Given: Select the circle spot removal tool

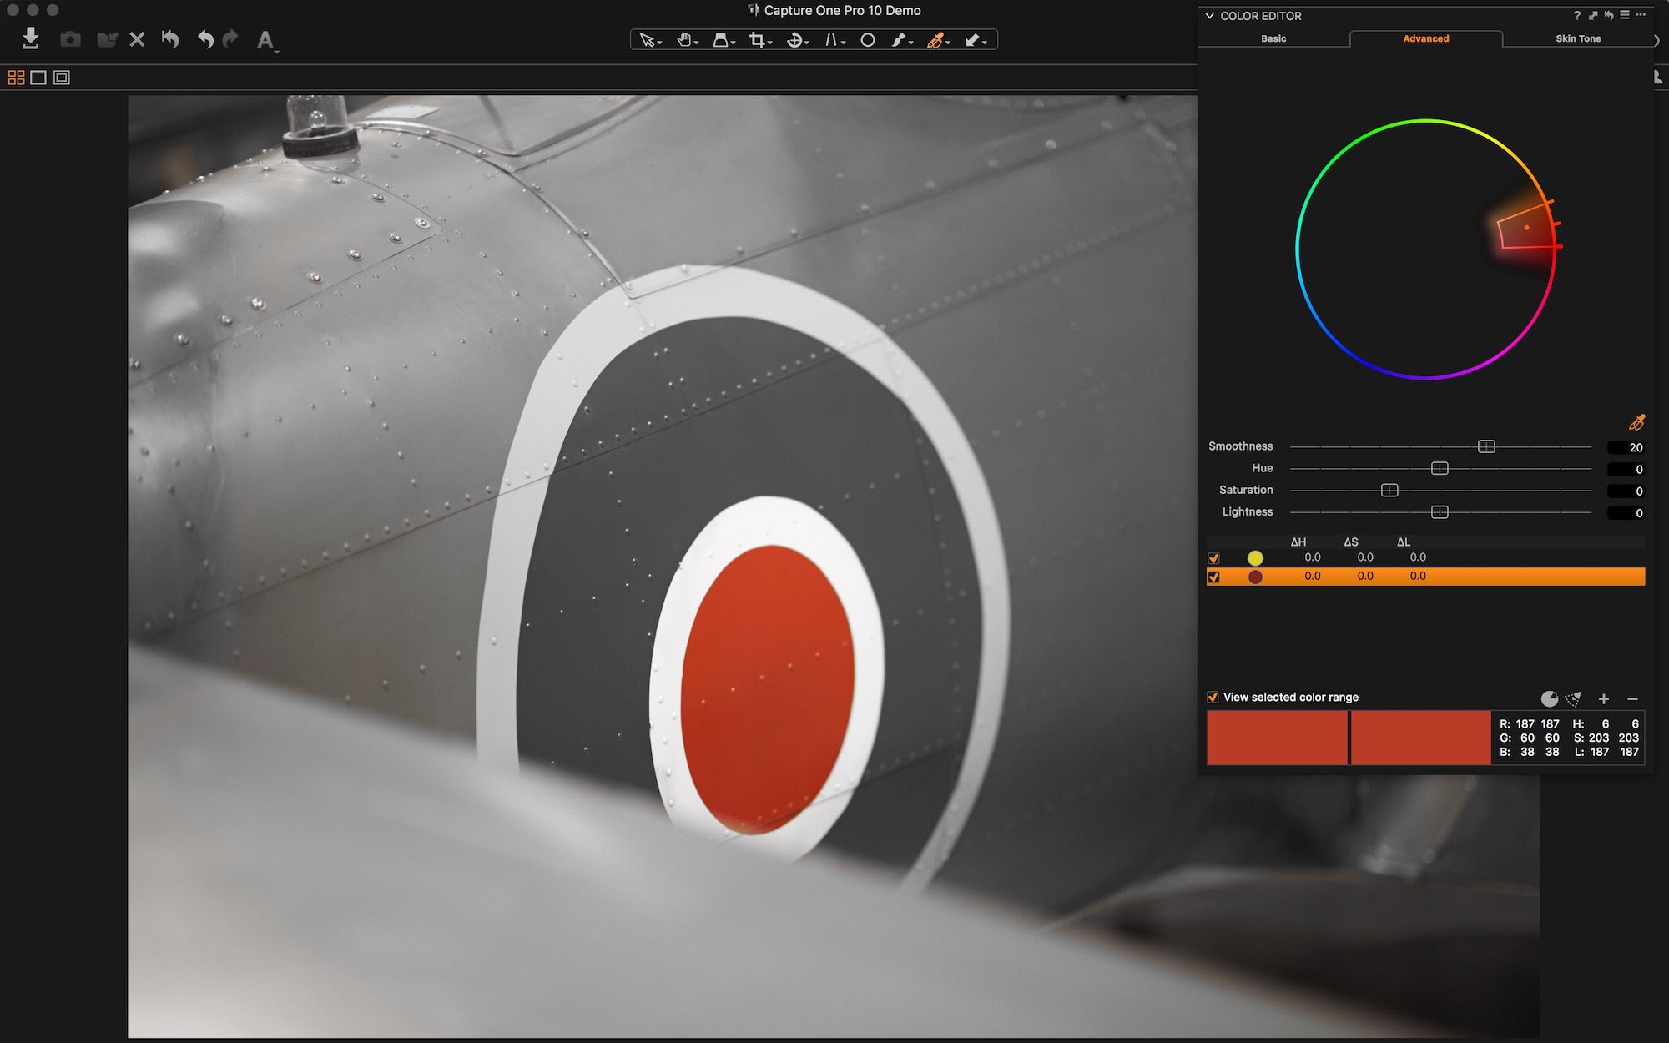Looking at the screenshot, I should (x=868, y=40).
